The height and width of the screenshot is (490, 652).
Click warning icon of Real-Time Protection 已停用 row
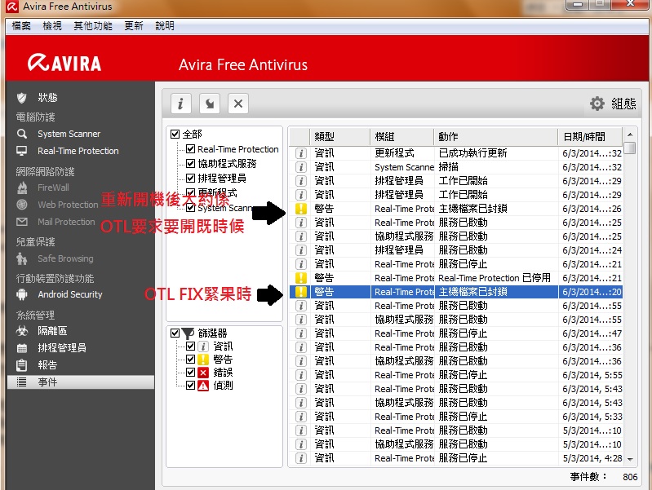point(300,278)
